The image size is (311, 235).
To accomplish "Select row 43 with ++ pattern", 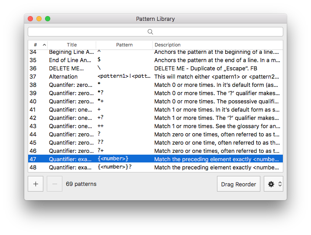I will [155, 126].
